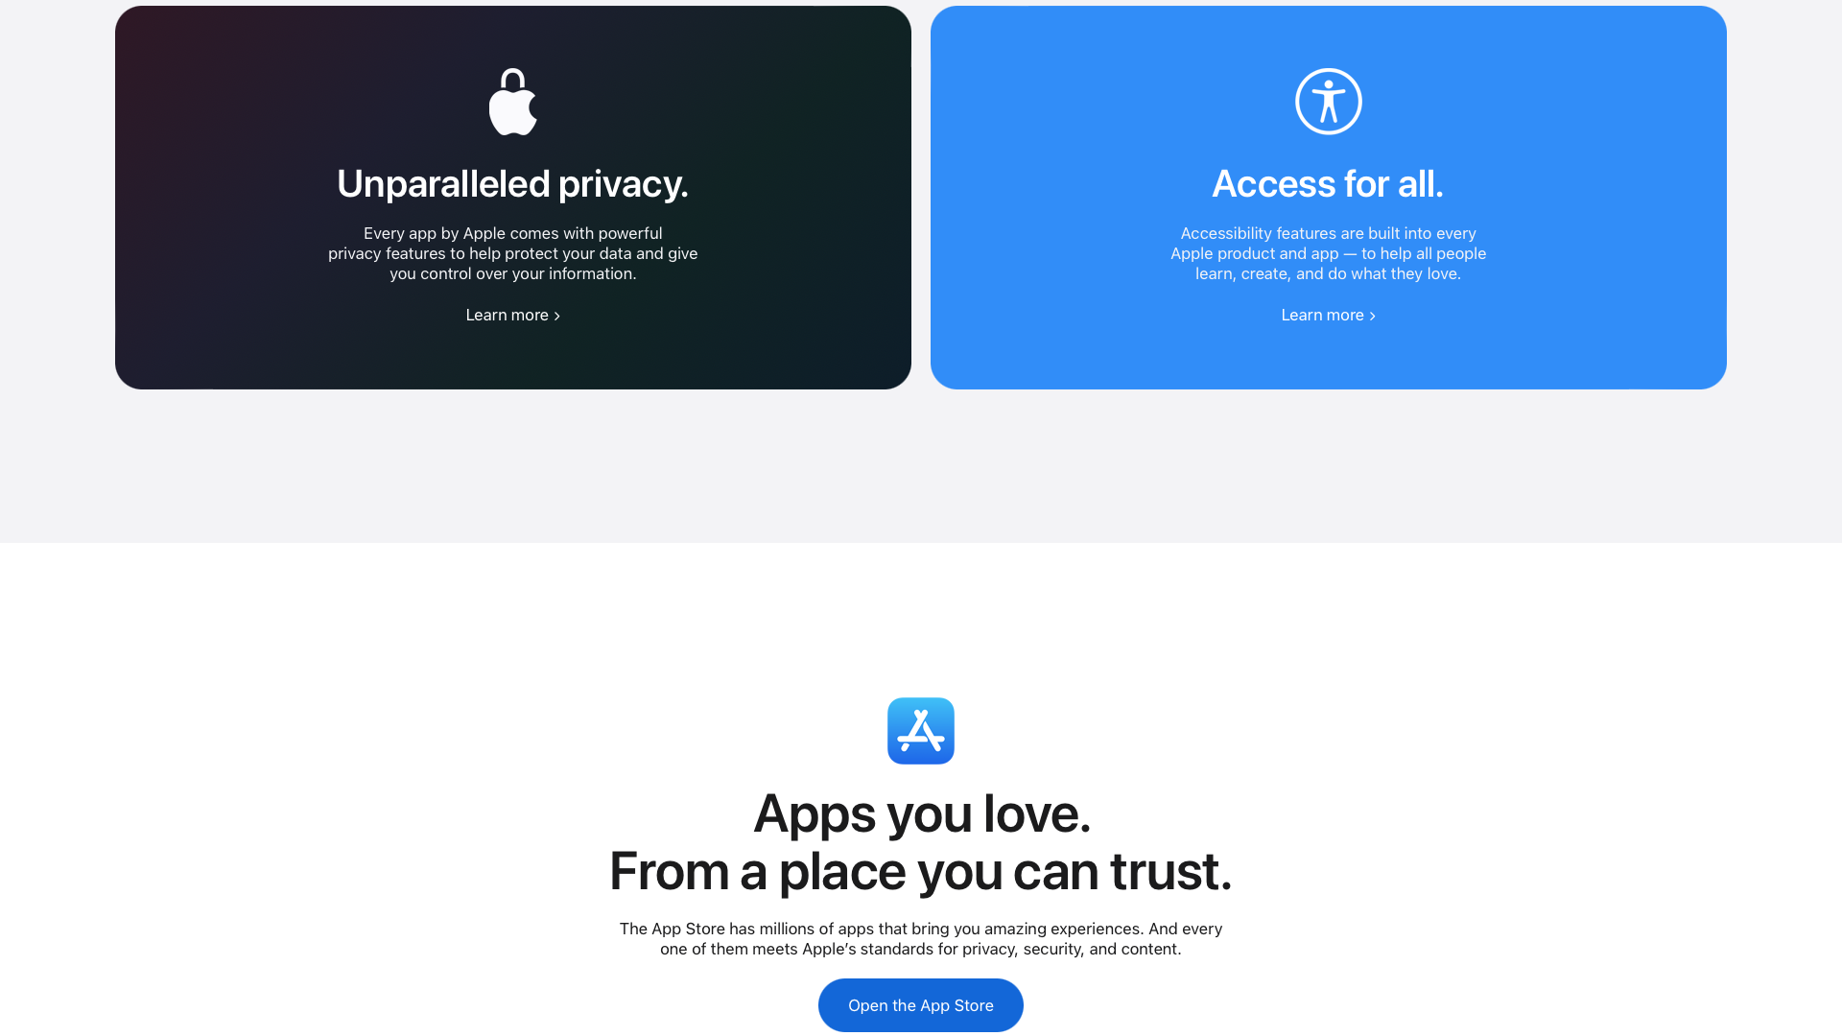The image size is (1842, 1036).
Task: Select the word Apple's in App Store paragraph
Action: (x=829, y=950)
